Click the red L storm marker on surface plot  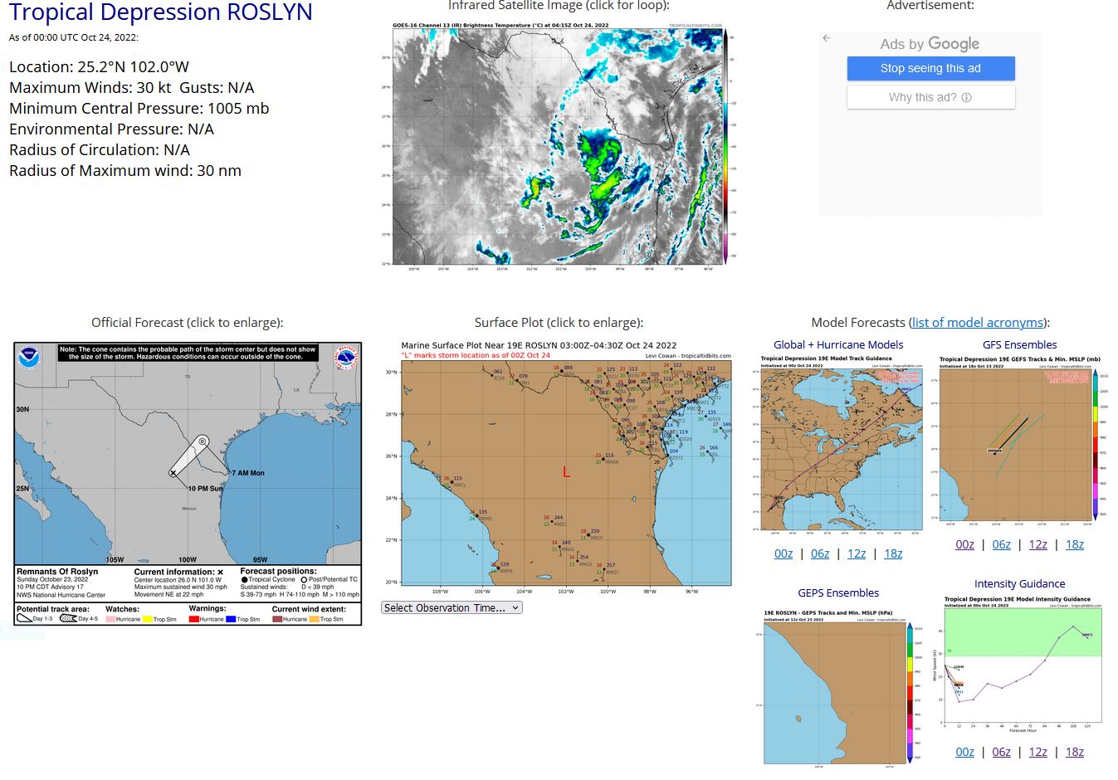566,471
